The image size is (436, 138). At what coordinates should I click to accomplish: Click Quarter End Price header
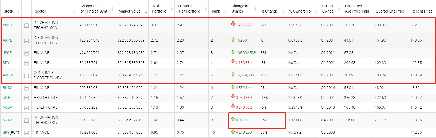click(x=390, y=11)
